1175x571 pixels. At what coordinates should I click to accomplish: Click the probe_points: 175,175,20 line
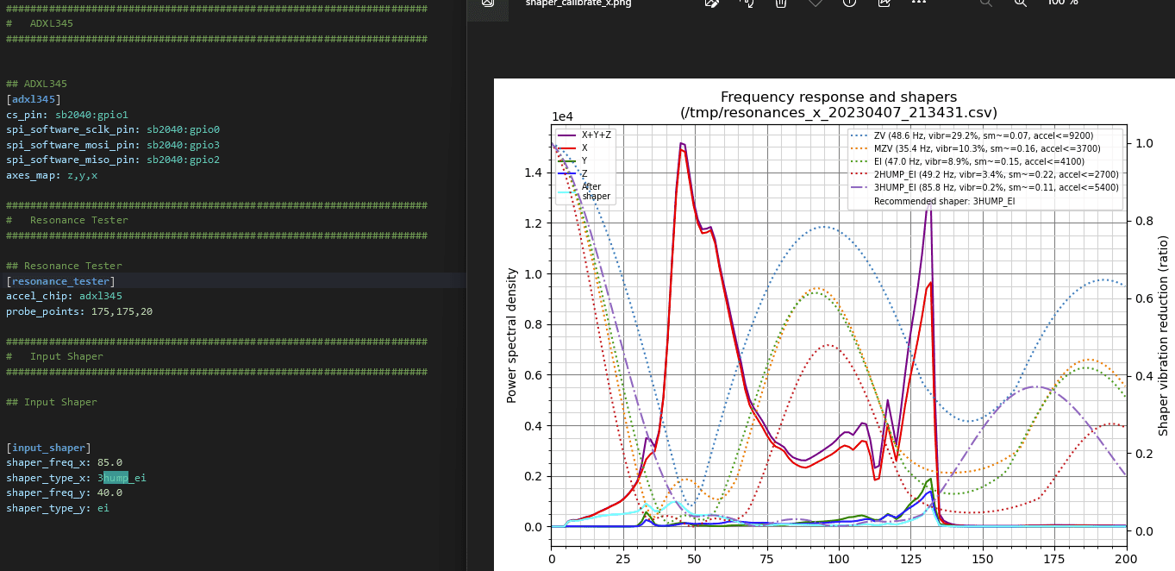79,311
